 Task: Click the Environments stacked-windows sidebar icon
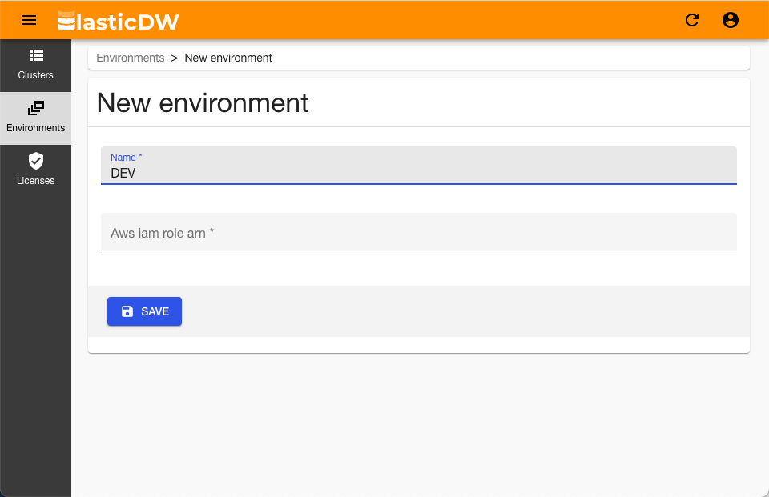[x=36, y=108]
